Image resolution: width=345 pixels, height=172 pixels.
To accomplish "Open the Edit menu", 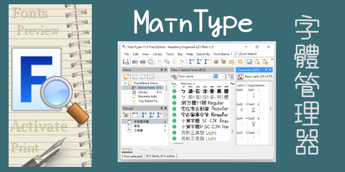I will (x=135, y=54).
